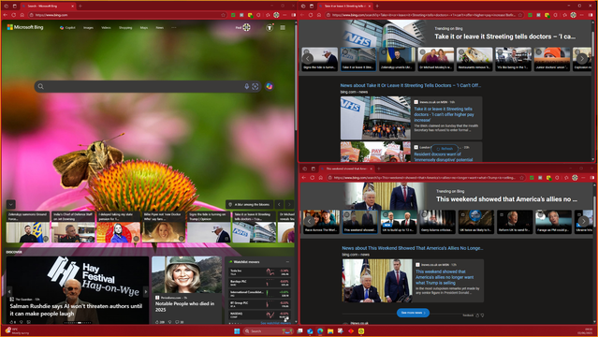Viewport: 598px width, 337px height.
Task: Go to the previous Discover carousel story
Action: point(9,291)
